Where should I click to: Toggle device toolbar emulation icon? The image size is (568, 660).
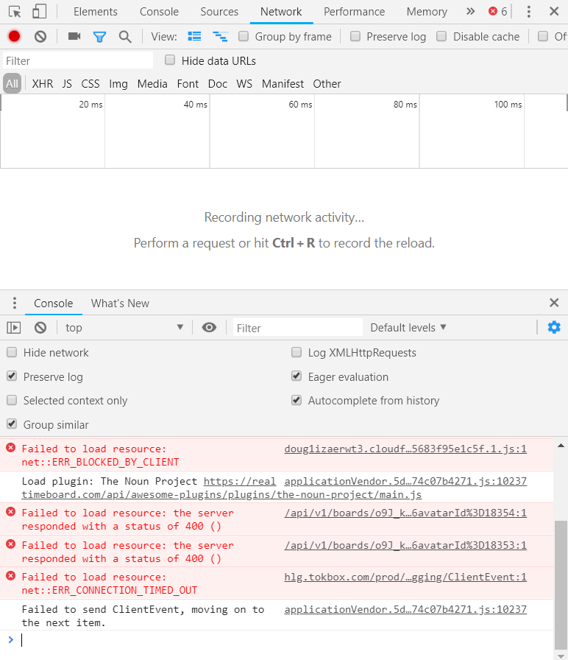39,11
